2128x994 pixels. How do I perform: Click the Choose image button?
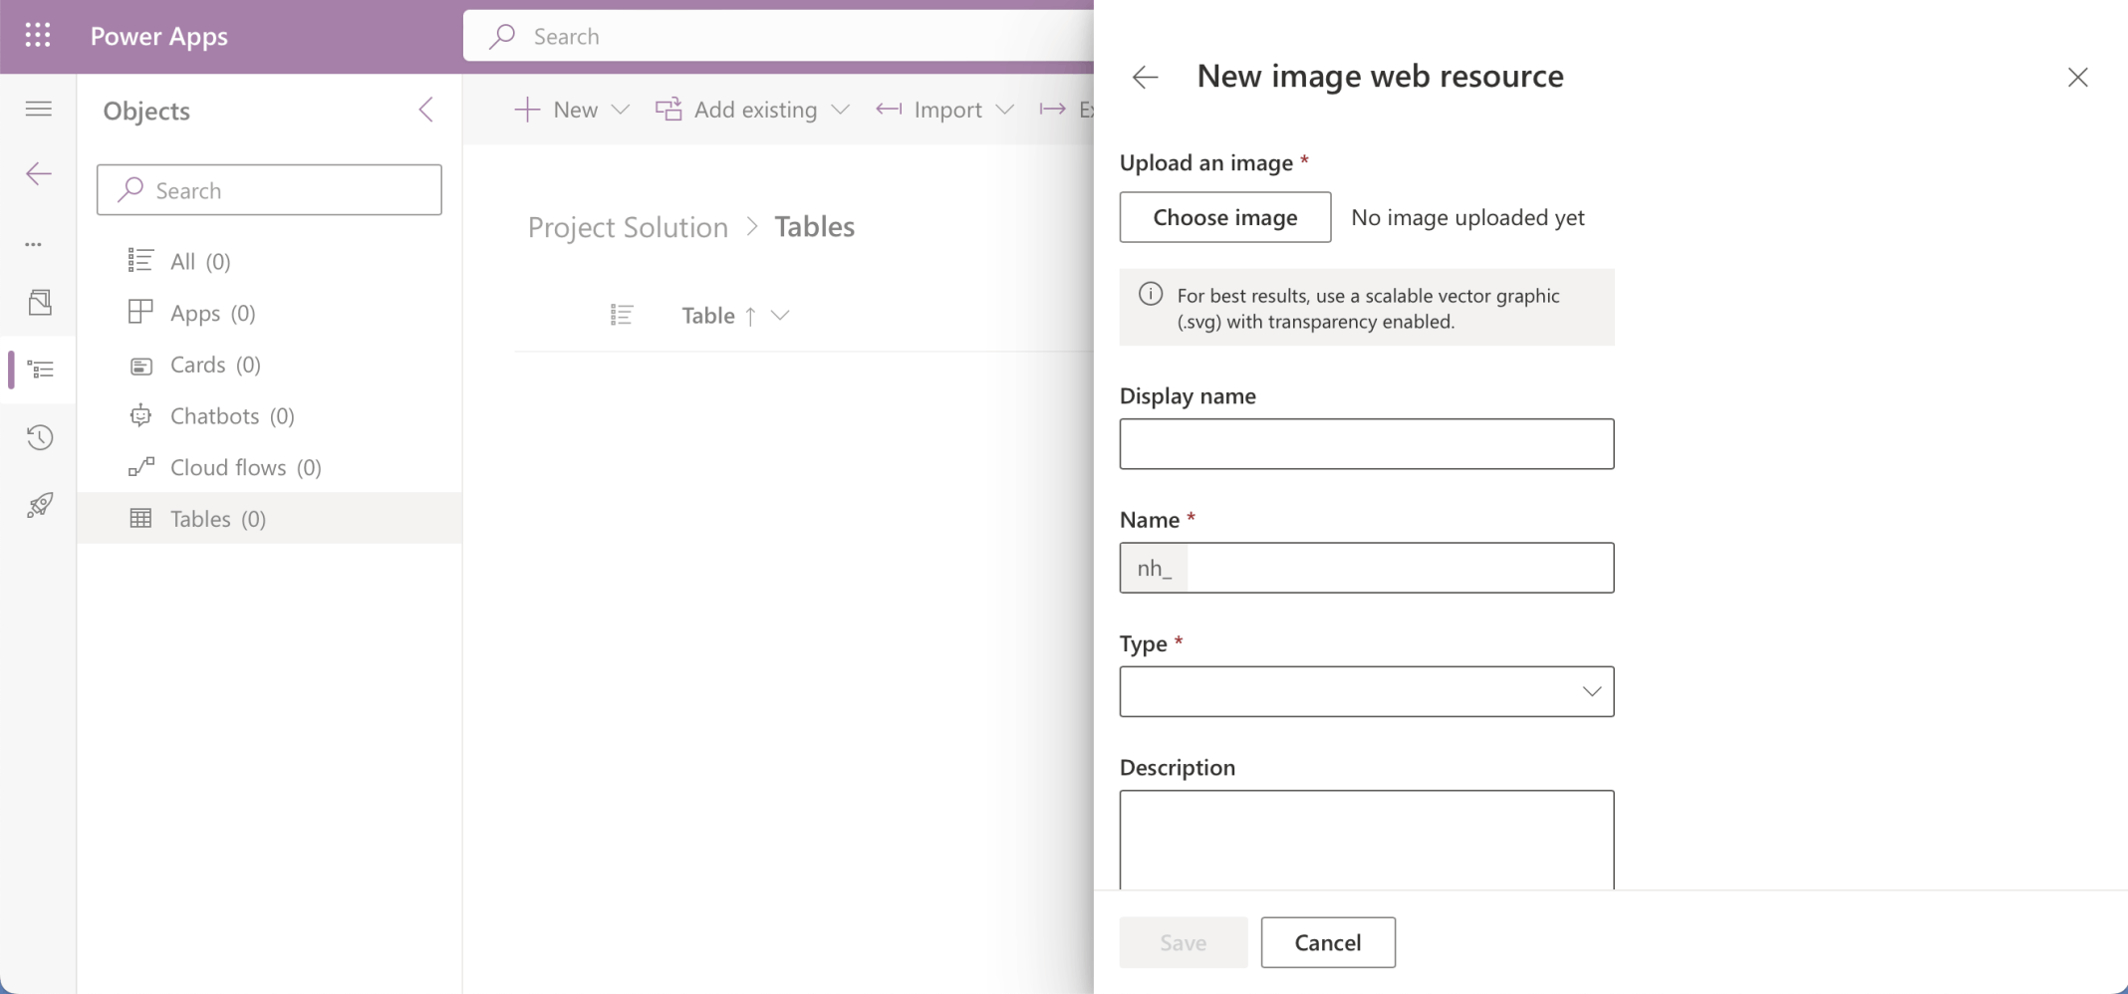(1224, 217)
